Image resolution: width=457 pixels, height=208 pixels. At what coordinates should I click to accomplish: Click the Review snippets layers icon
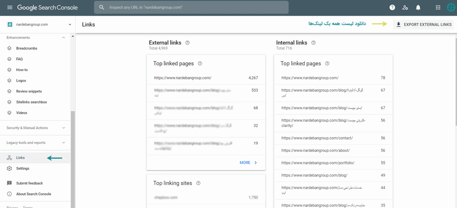(10, 91)
